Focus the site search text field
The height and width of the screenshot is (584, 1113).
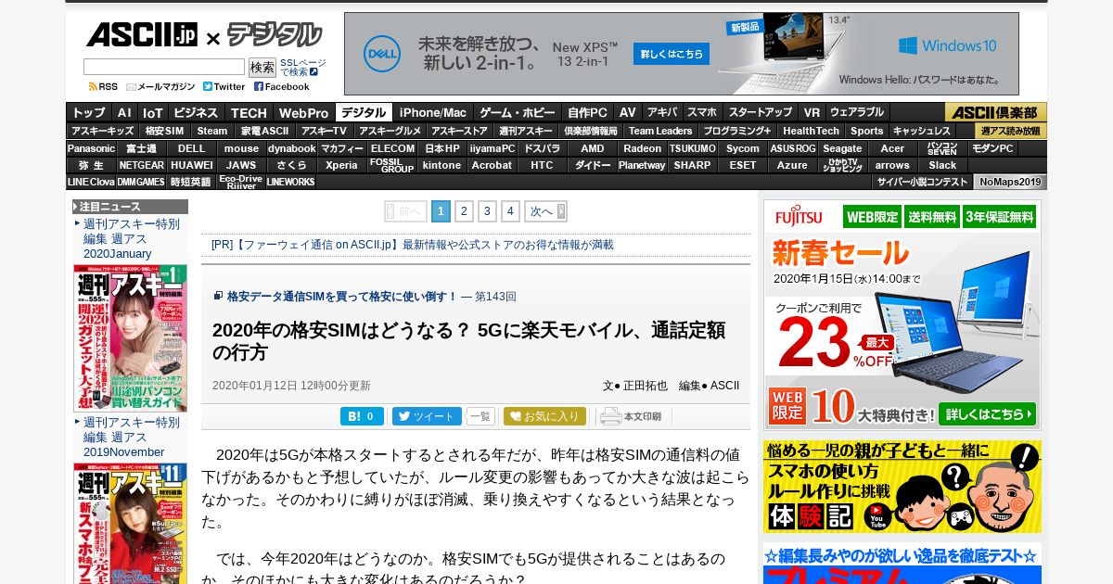(x=164, y=67)
